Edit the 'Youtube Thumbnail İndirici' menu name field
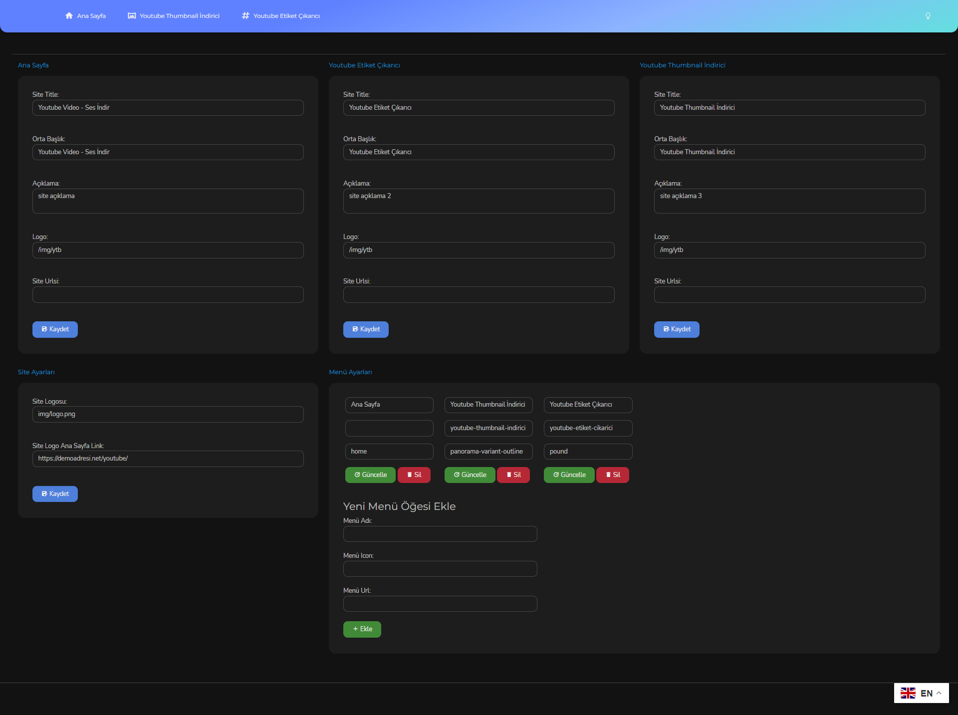Screen dimensions: 958x715 point(488,405)
